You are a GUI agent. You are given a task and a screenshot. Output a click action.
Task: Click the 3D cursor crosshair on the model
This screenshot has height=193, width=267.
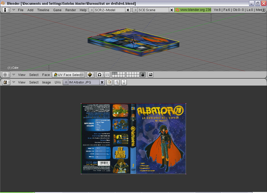[133, 42]
